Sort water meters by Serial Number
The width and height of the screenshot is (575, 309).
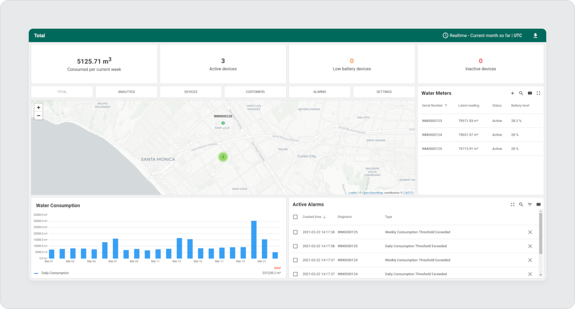(x=432, y=106)
